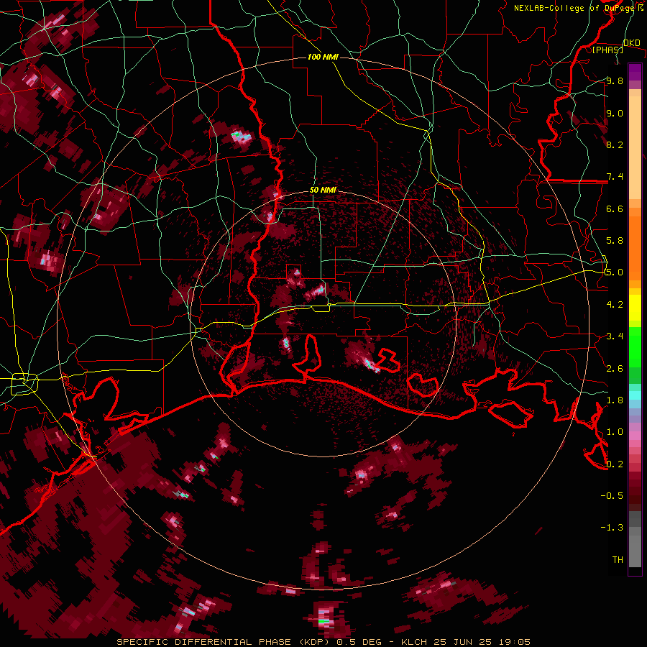
Task: Click the 50 NMI range ring label
Action: (x=323, y=191)
